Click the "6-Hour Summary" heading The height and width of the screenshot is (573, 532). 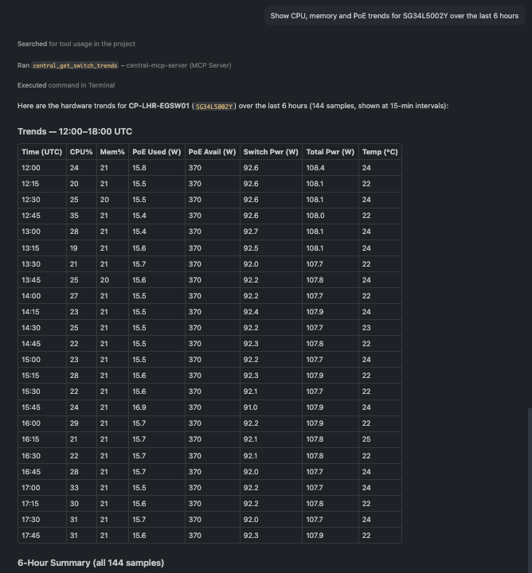[x=91, y=563]
